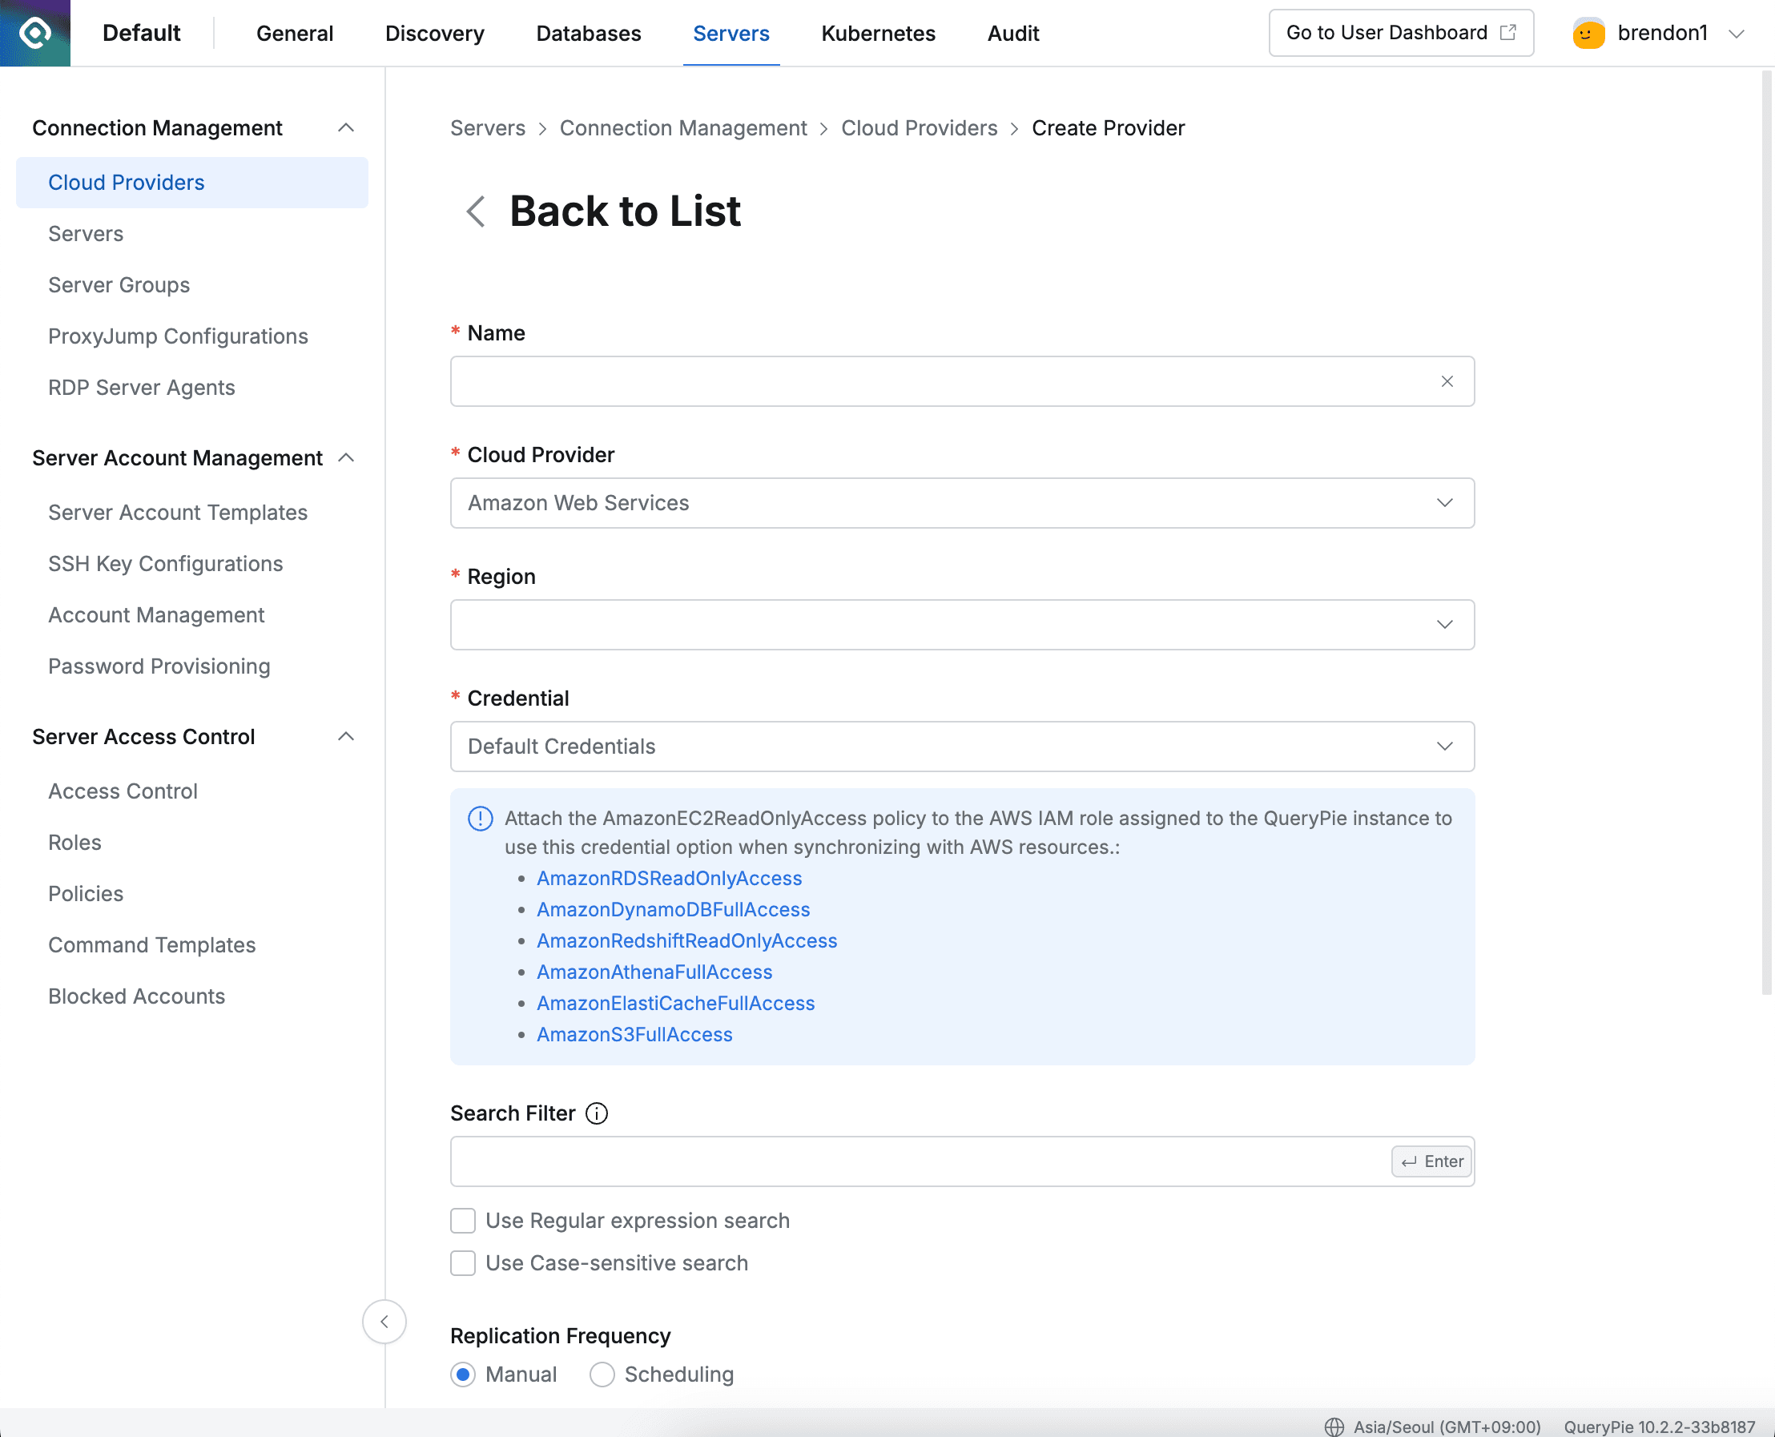This screenshot has width=1775, height=1437.
Task: Select the Manual replication radio button
Action: point(463,1374)
